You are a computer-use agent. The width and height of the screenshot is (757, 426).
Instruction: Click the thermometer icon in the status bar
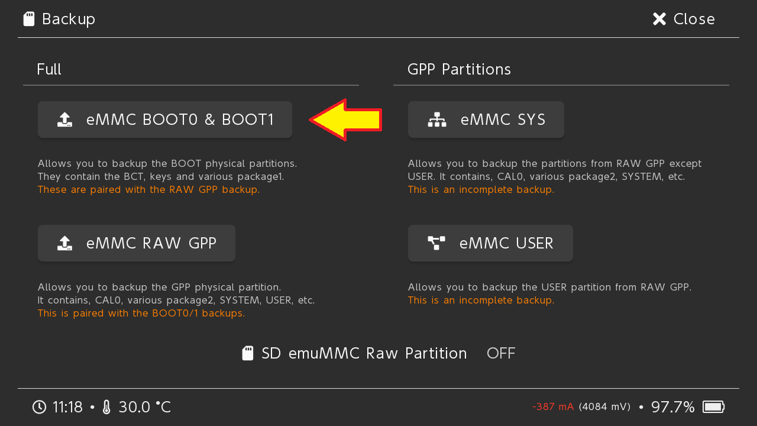tap(106, 407)
